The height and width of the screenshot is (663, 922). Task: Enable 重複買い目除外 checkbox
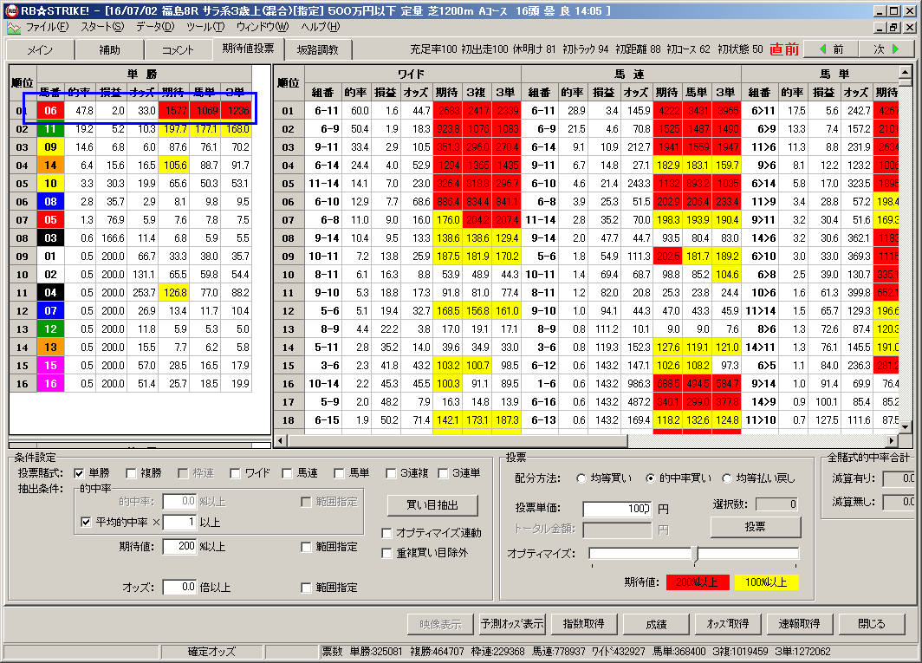point(386,553)
